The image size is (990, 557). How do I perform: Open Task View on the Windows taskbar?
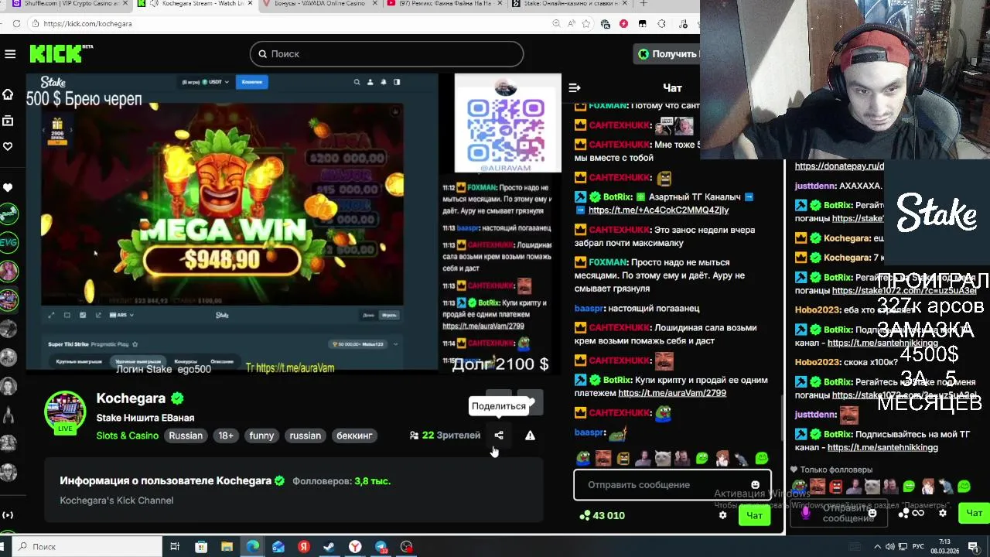(176, 547)
